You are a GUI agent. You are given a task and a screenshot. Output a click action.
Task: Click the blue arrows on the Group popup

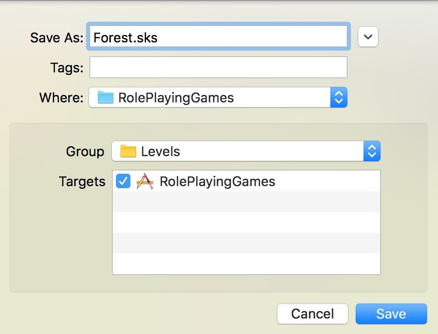[372, 151]
